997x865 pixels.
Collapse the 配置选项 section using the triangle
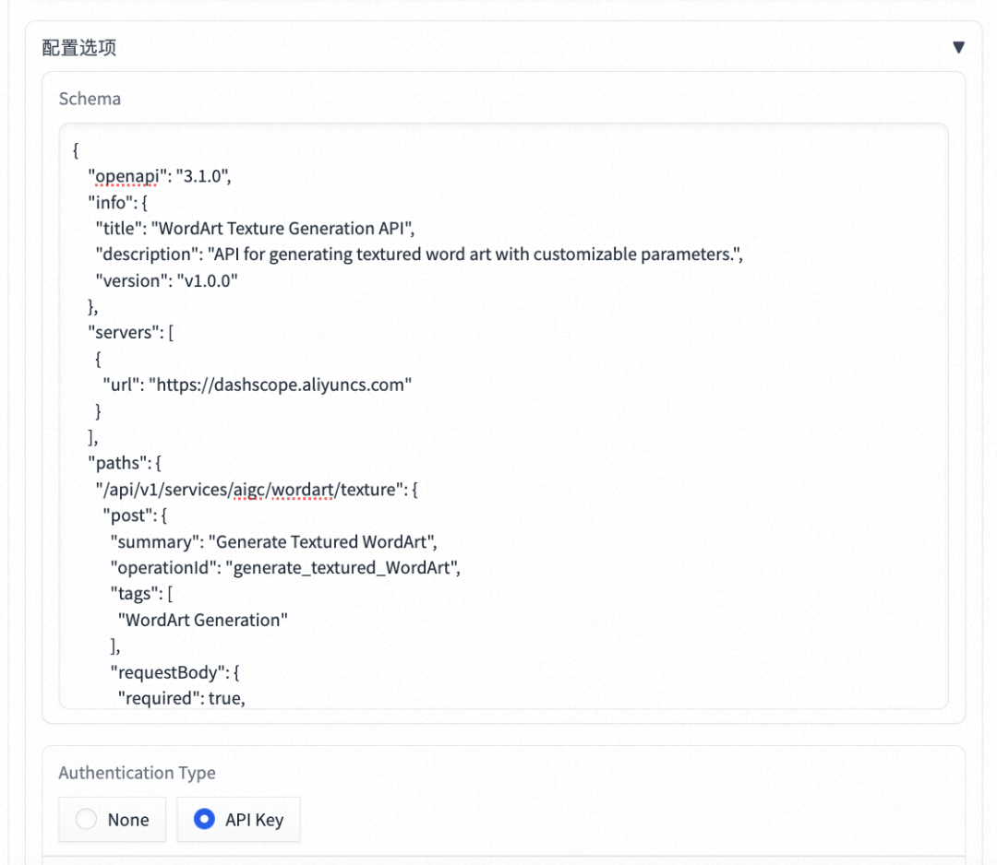point(959,46)
